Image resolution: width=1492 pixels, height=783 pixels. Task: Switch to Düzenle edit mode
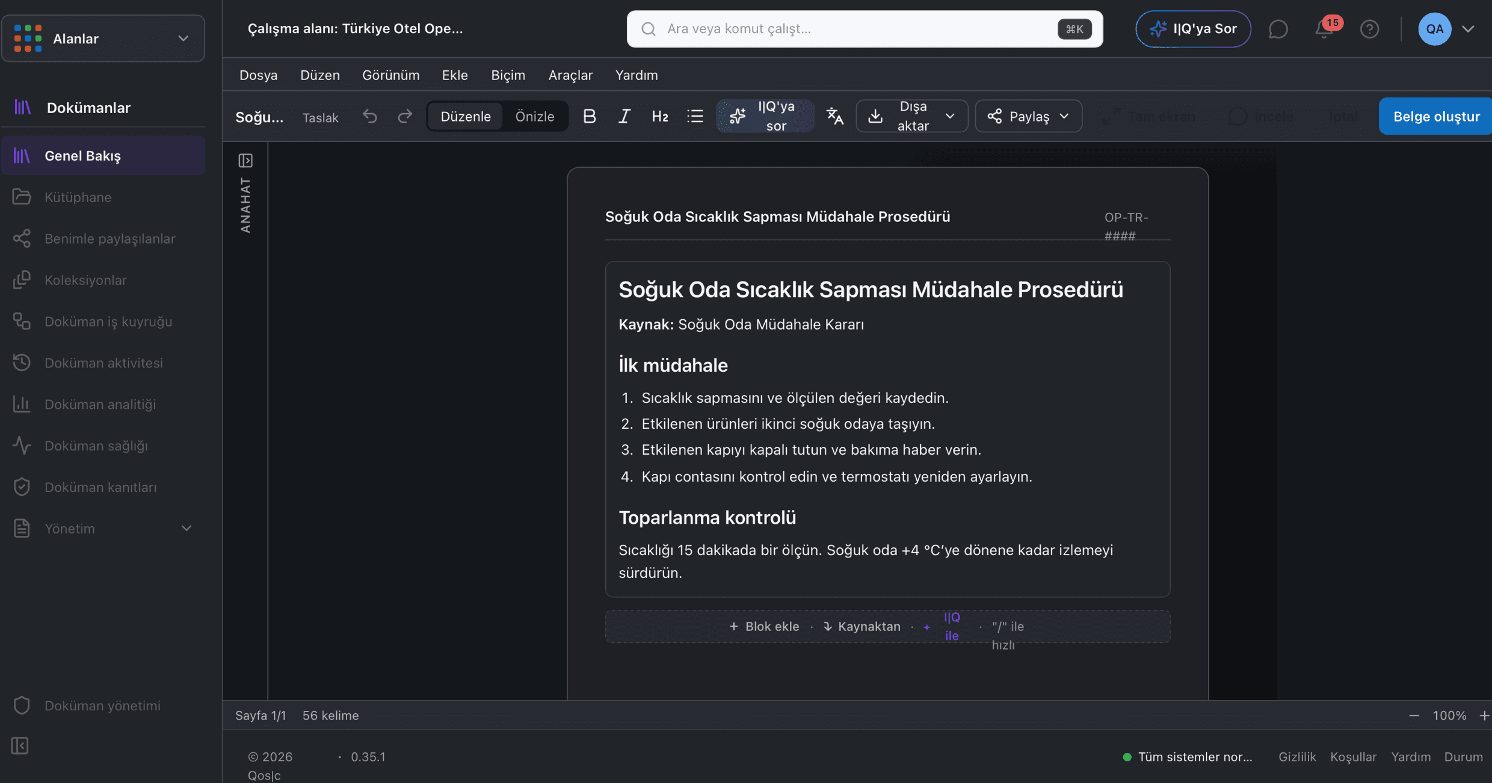coord(466,116)
